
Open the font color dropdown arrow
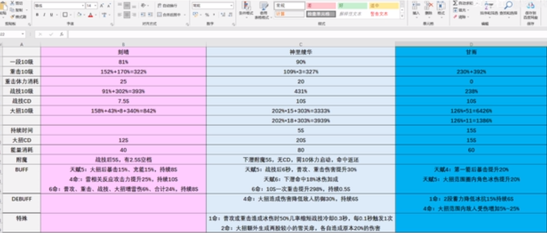tap(96, 15)
